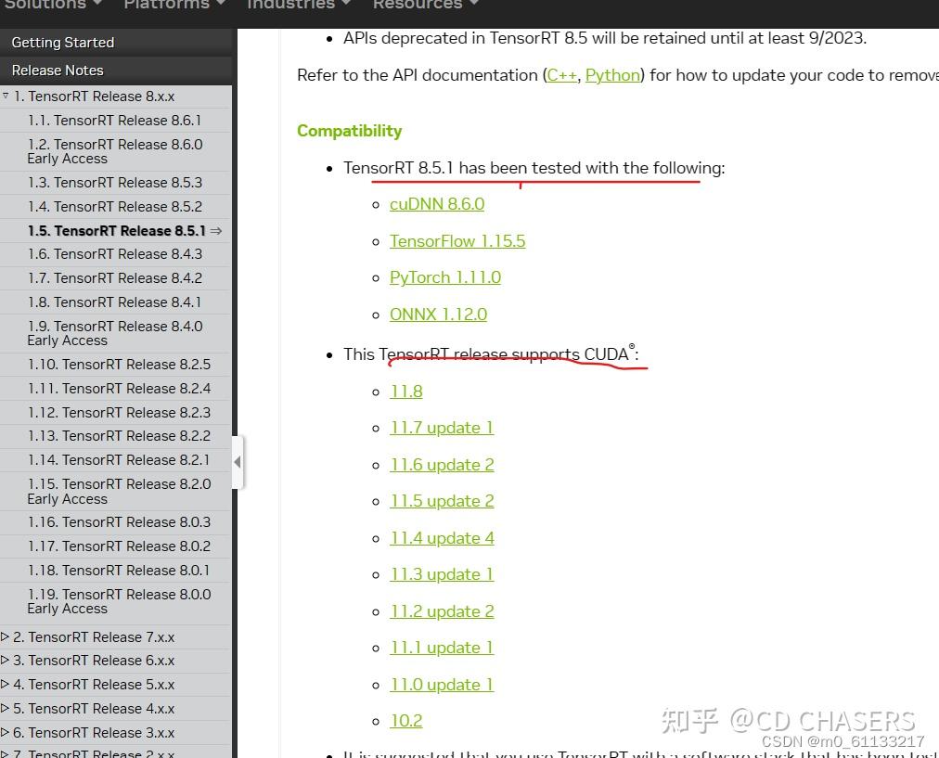Click the sidebar scrollbar handle
This screenshot has width=939, height=758.
(x=238, y=462)
